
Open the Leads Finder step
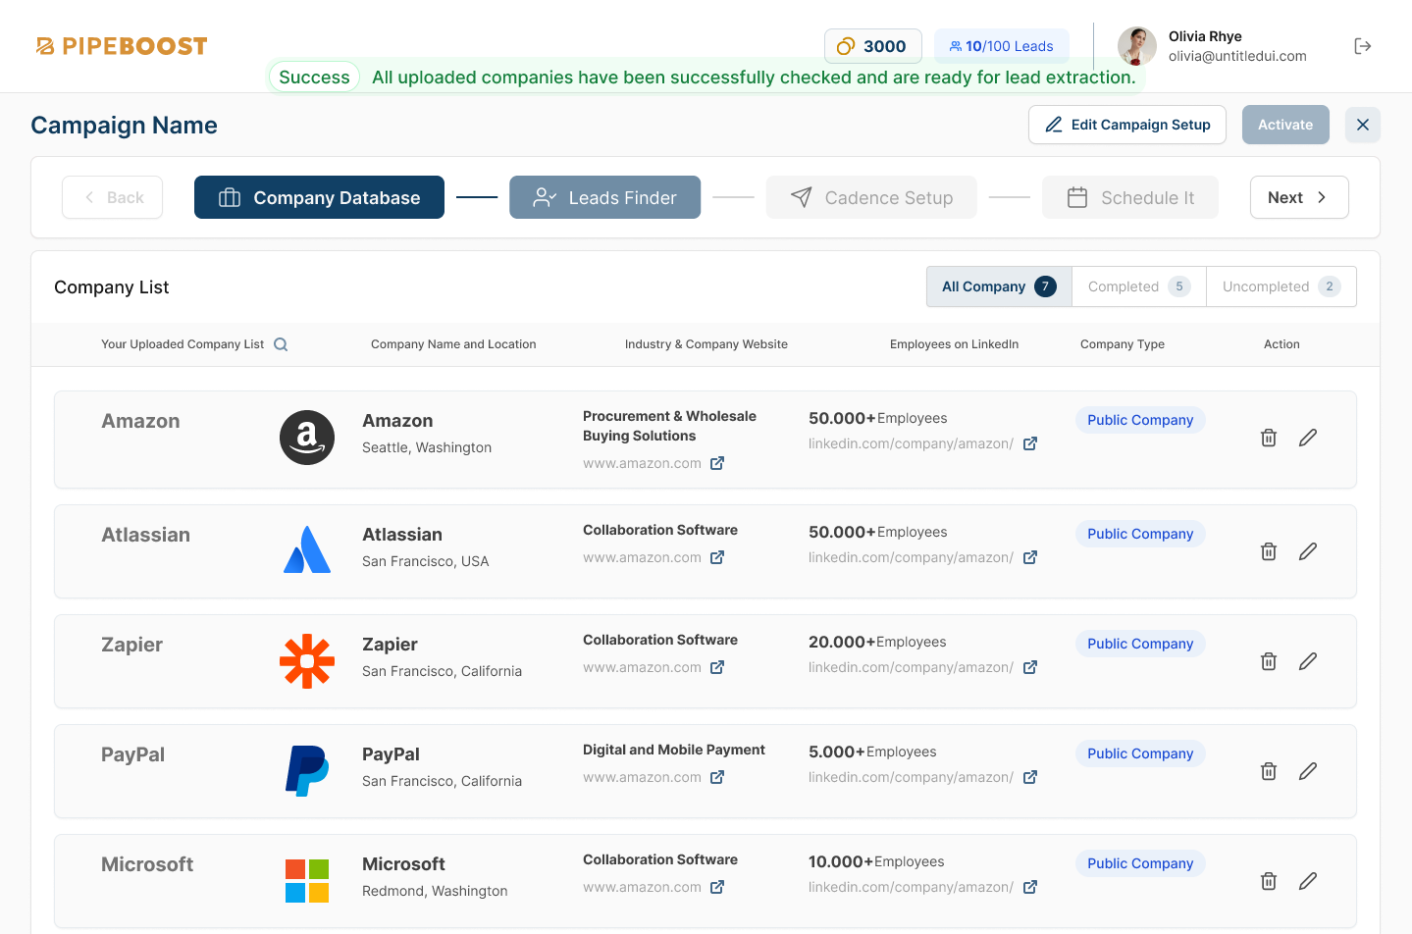click(604, 197)
